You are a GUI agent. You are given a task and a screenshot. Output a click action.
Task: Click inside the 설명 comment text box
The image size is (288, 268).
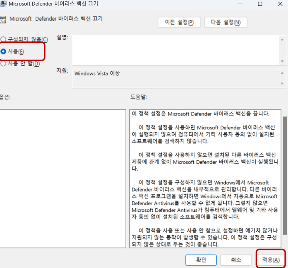(x=176, y=50)
